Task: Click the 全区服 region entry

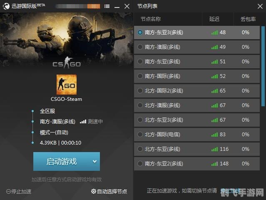Action: point(47,111)
